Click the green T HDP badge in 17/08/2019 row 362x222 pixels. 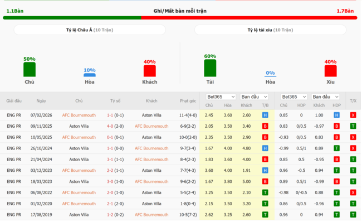pos(336,215)
